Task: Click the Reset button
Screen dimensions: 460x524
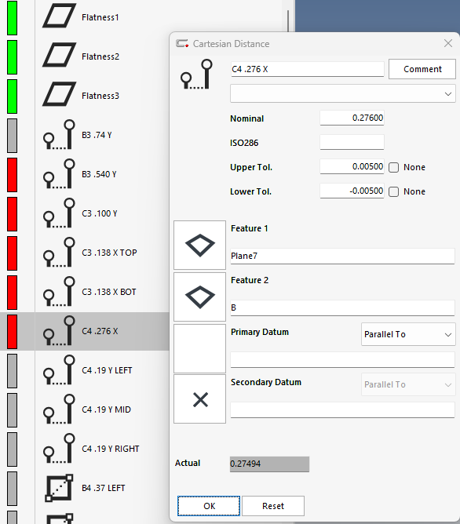Action: (x=273, y=506)
